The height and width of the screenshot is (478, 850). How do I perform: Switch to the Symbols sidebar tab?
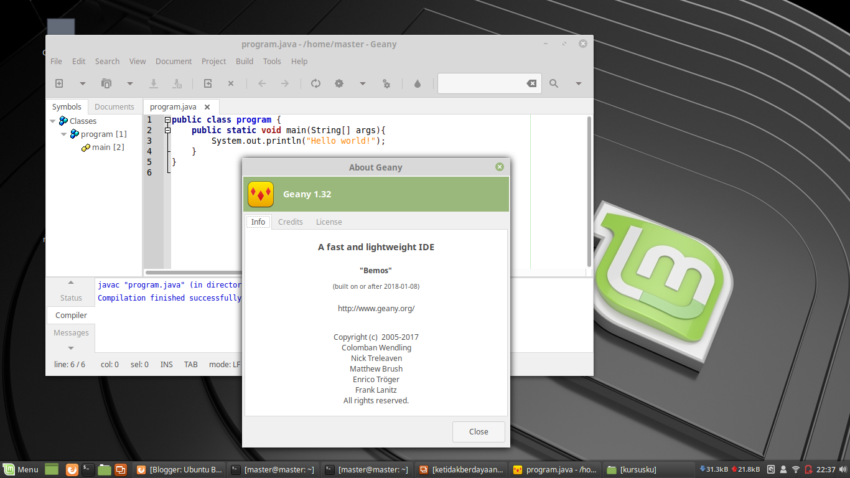(x=67, y=106)
